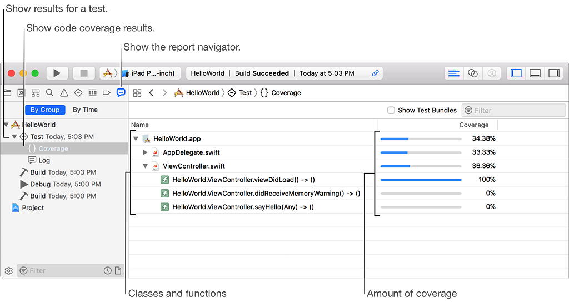The height and width of the screenshot is (302, 569).
Task: Focus the coverage Filter field
Action: [513, 110]
